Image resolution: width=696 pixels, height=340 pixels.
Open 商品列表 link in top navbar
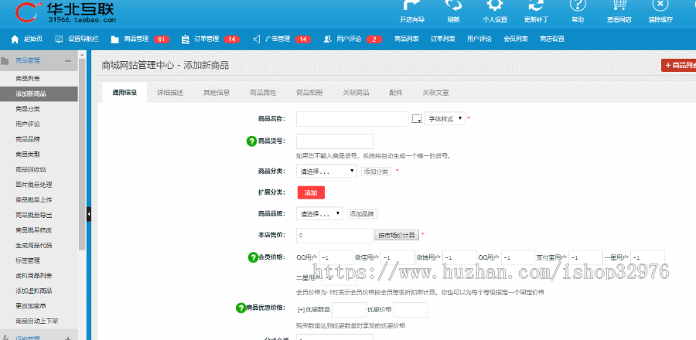click(406, 39)
